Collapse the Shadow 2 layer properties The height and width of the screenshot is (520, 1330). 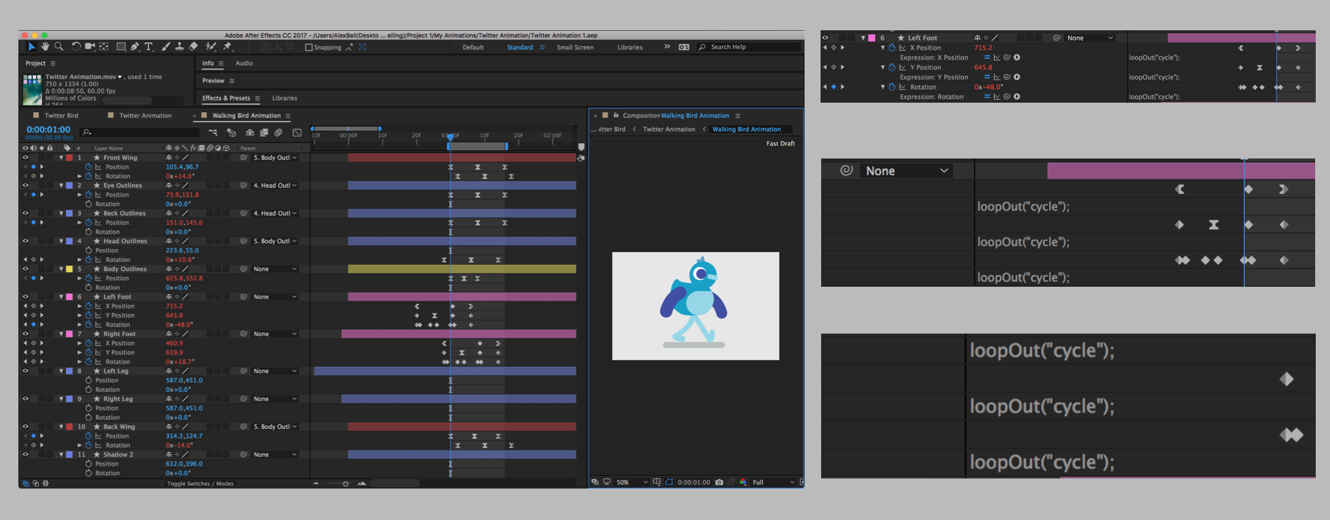tap(61, 455)
